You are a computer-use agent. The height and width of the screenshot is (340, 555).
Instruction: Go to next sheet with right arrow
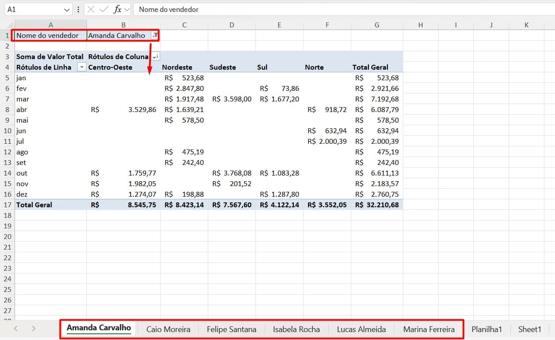pos(34,329)
